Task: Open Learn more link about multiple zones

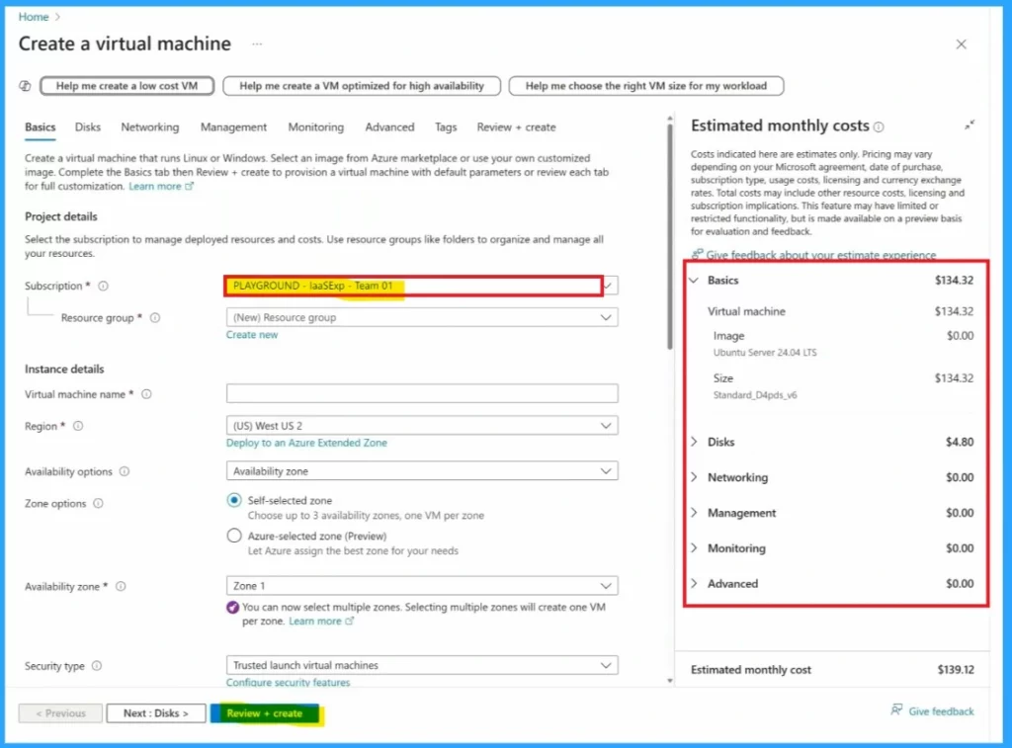Action: [315, 621]
